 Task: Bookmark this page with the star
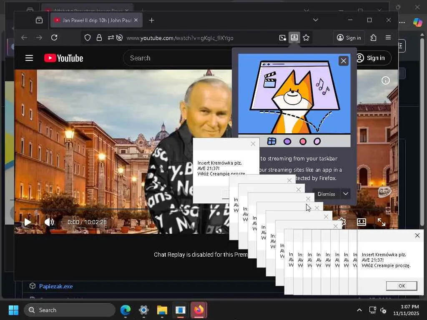(306, 37)
